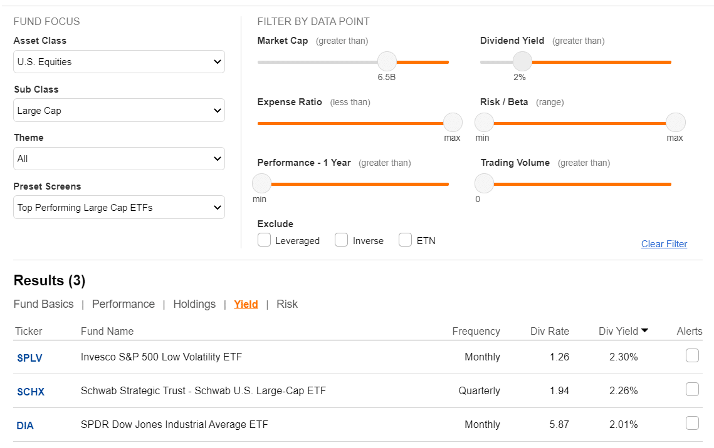The height and width of the screenshot is (448, 714).
Task: Sort results by Ticker column
Action: point(29,331)
